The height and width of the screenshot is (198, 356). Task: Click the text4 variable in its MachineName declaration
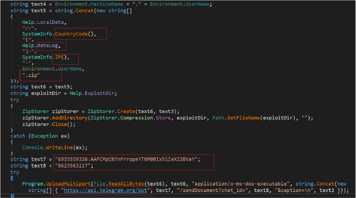(x=38, y=4)
